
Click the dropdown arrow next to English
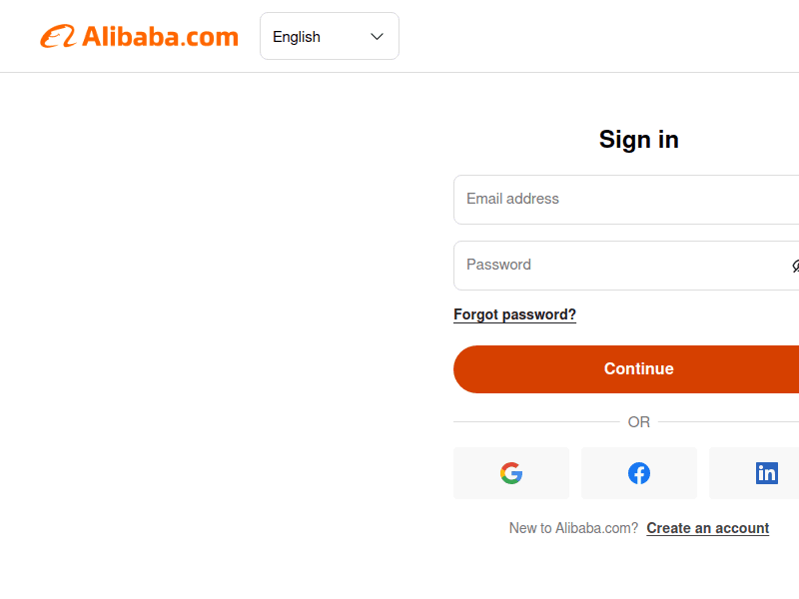pos(377,36)
